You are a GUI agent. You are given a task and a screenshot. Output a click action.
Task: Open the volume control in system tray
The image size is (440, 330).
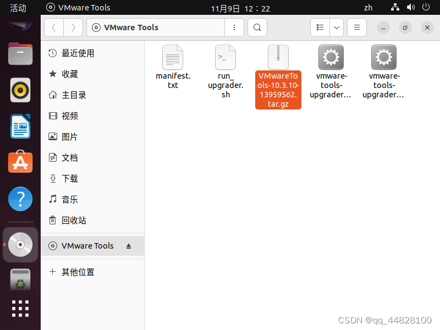[411, 8]
